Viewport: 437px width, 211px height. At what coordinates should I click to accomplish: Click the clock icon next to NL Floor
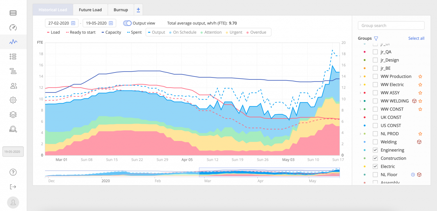pos(413,174)
